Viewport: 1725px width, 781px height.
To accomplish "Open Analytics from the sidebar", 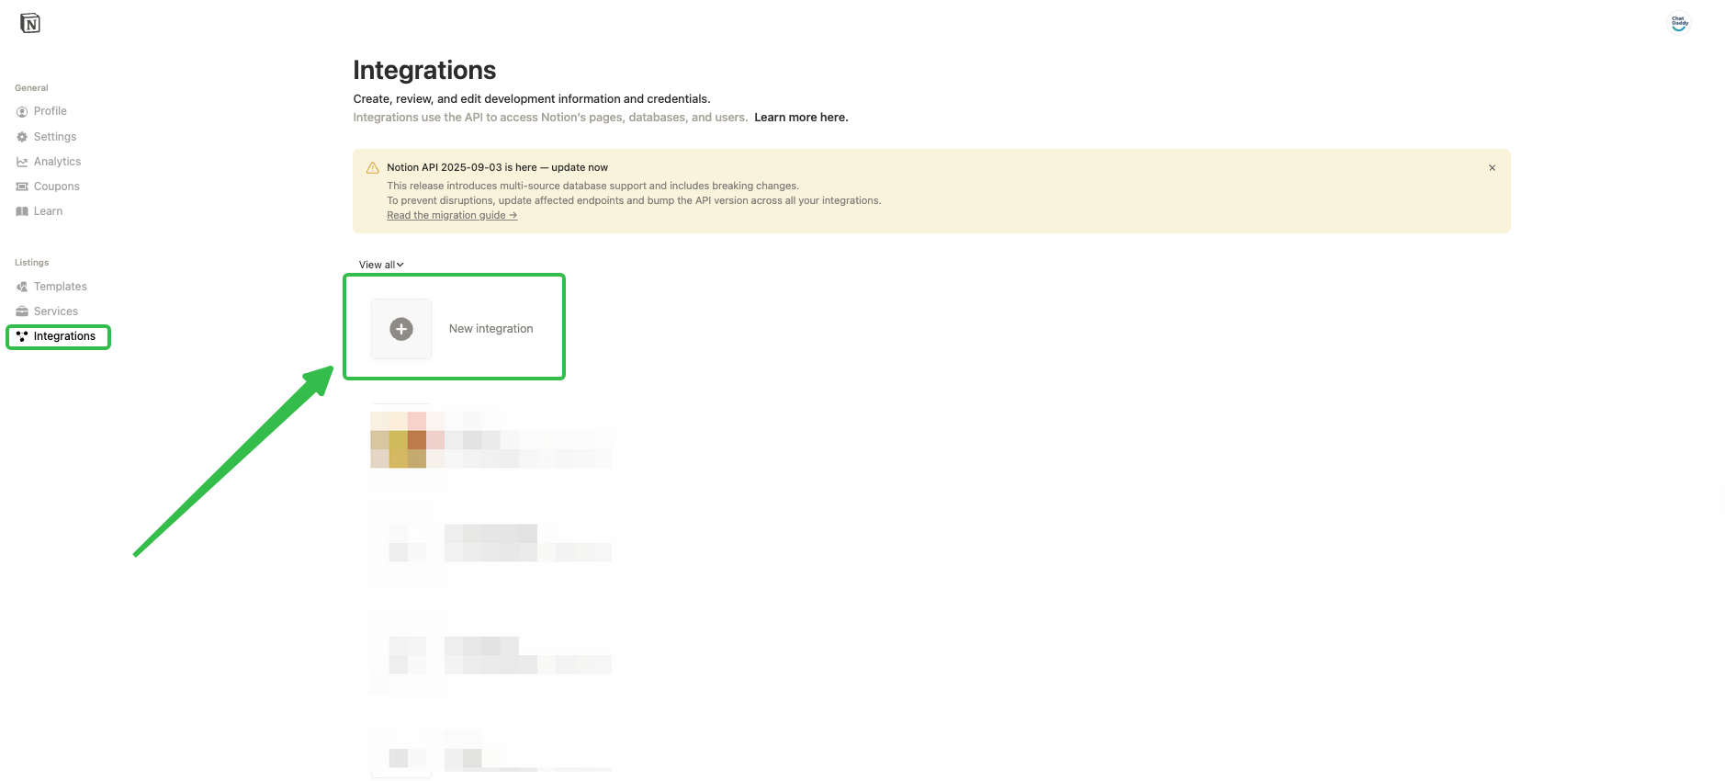I will [57, 162].
